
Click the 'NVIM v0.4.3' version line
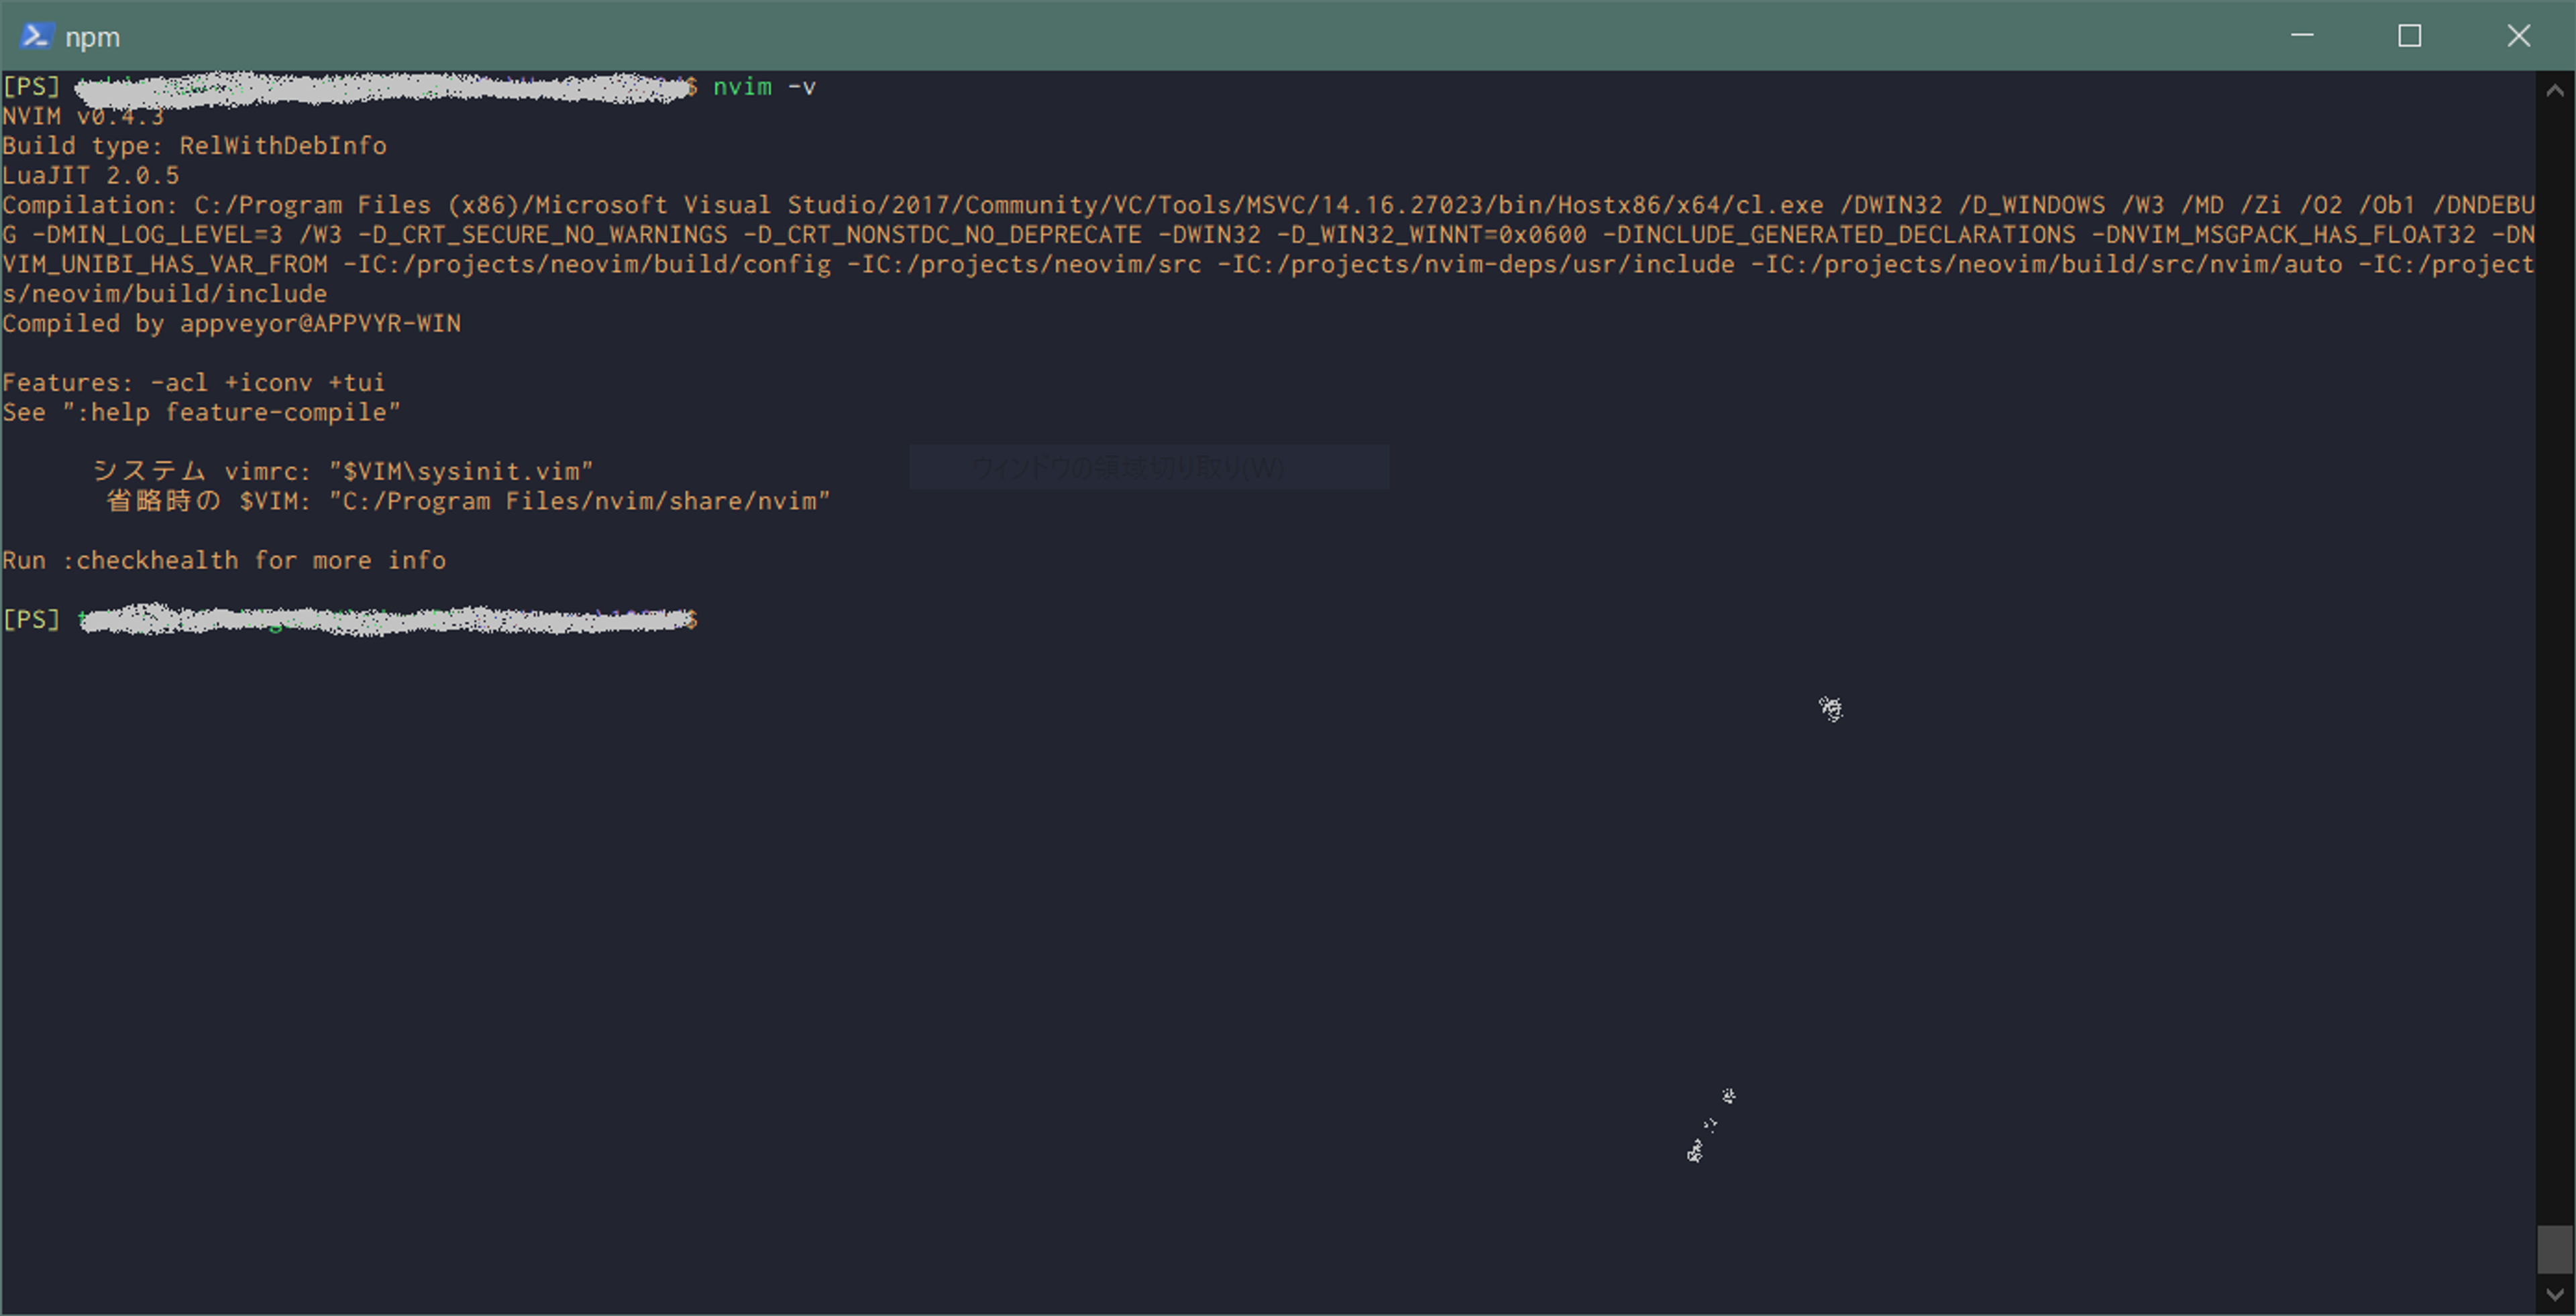click(83, 117)
